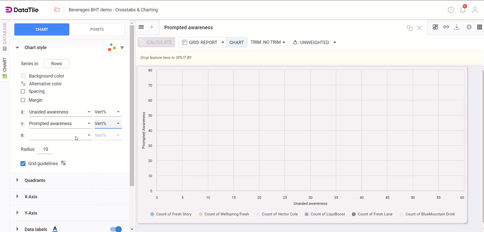Duplicate the Prompted awareness report
Image resolution: width=484 pixels, height=232 pixels.
coord(409,28)
